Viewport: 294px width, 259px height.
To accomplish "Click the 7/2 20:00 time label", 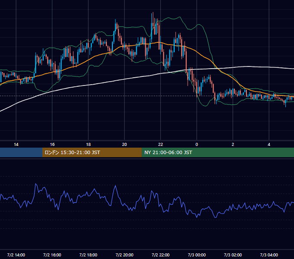I will pos(125,255).
